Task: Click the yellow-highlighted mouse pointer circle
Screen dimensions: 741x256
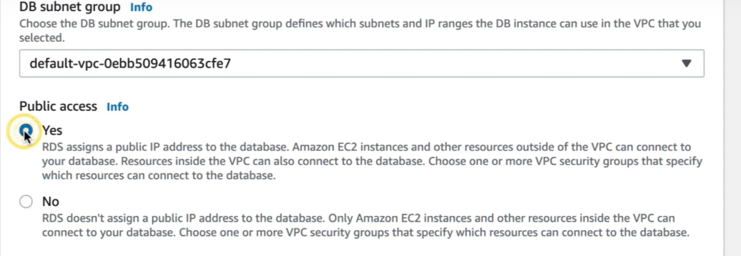Action: pyautogui.click(x=24, y=131)
